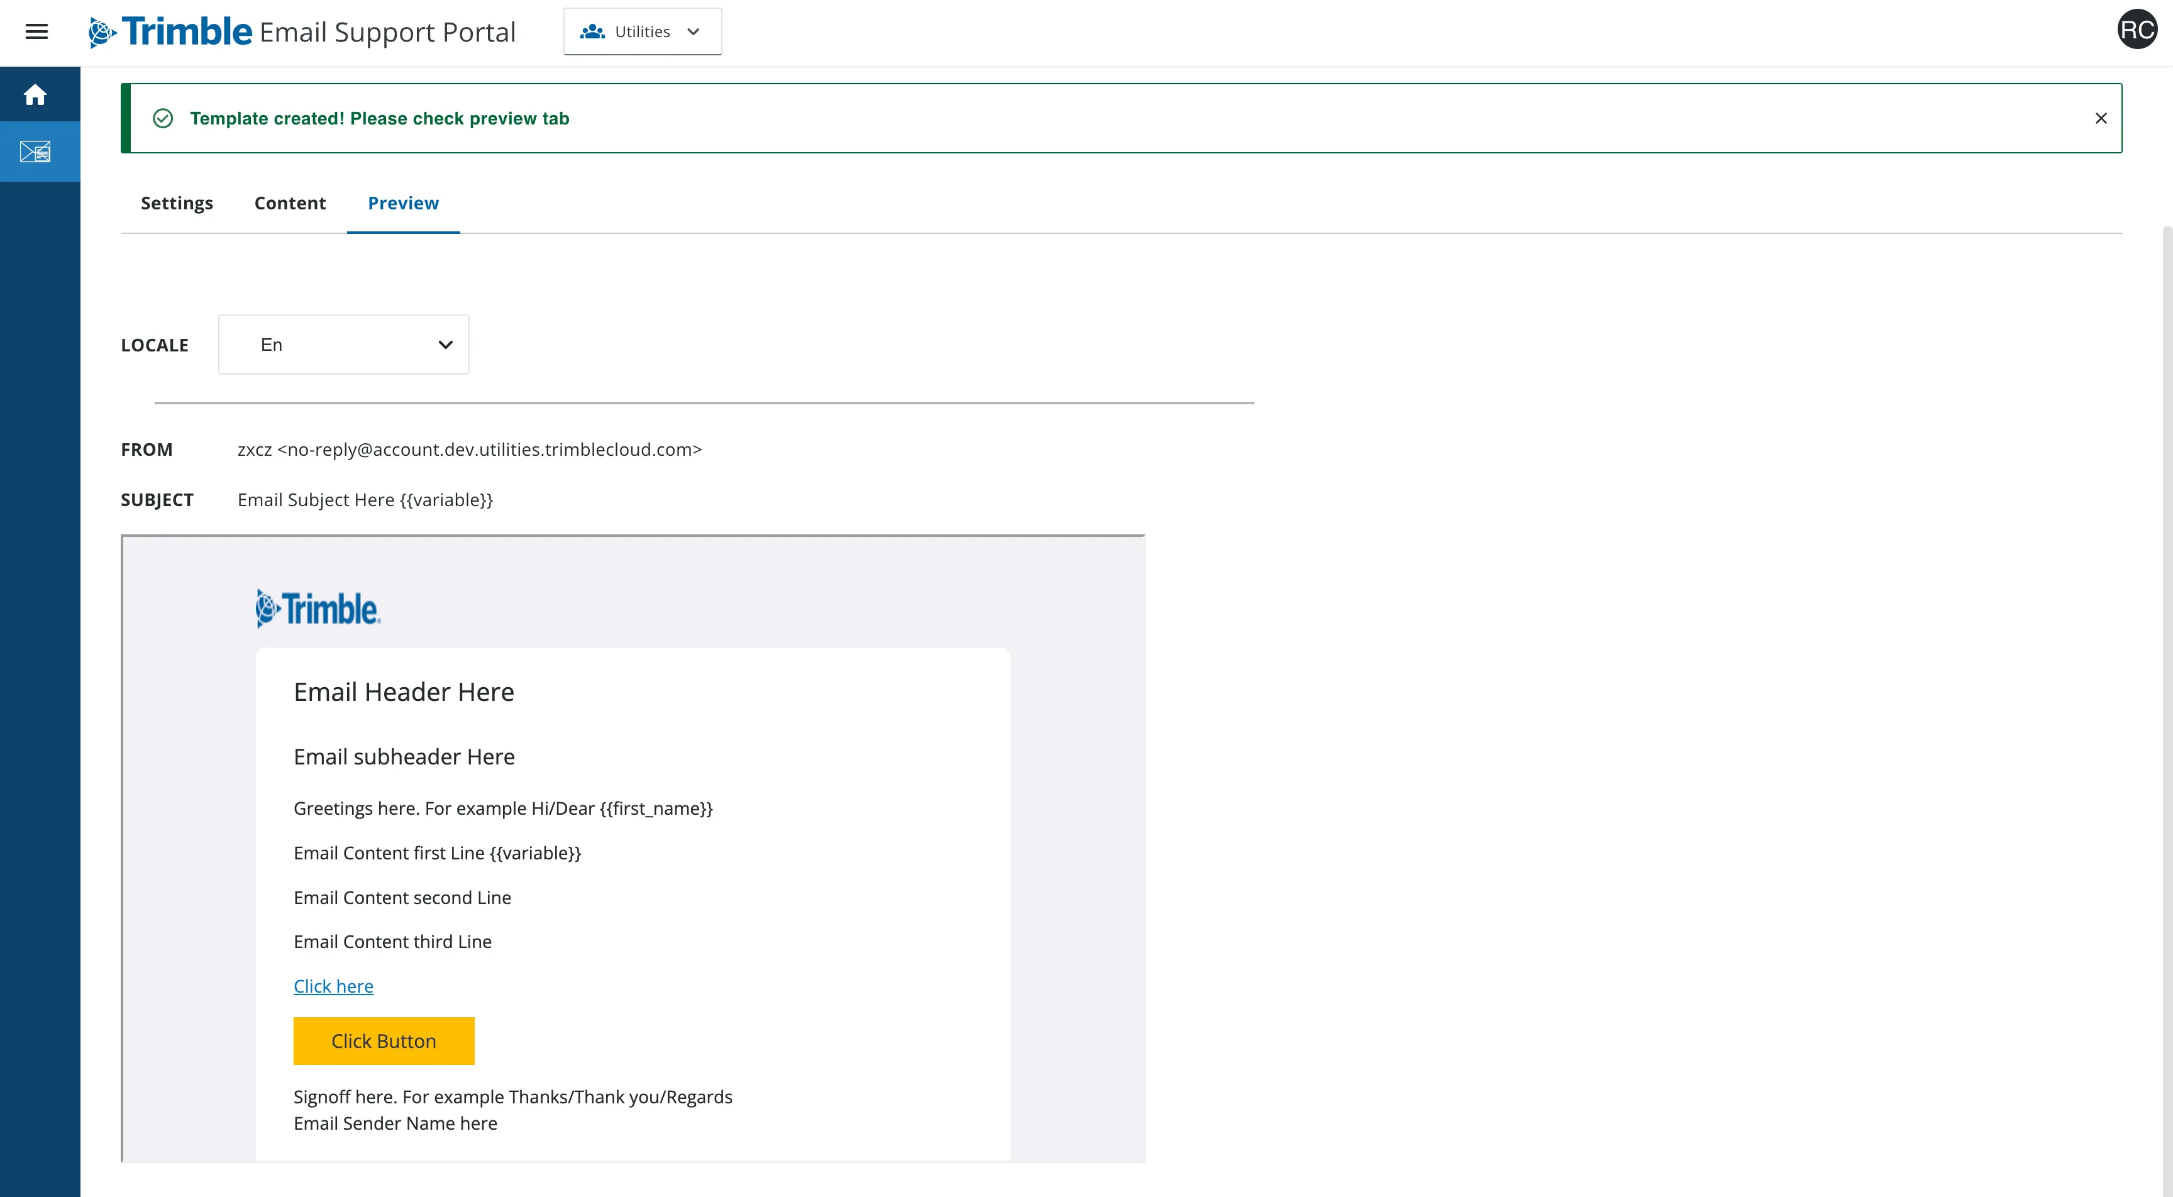This screenshot has width=2173, height=1197.
Task: Select the FROM email address text
Action: [469, 450]
